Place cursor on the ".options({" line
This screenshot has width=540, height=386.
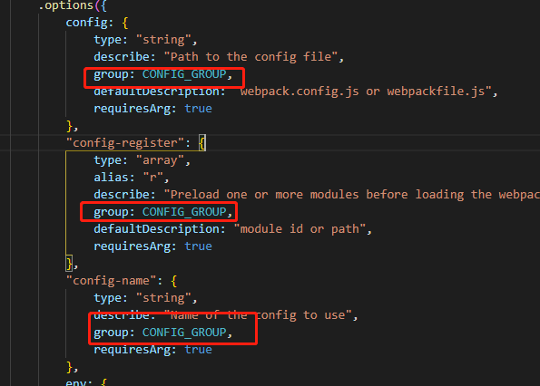pyautogui.click(x=73, y=5)
